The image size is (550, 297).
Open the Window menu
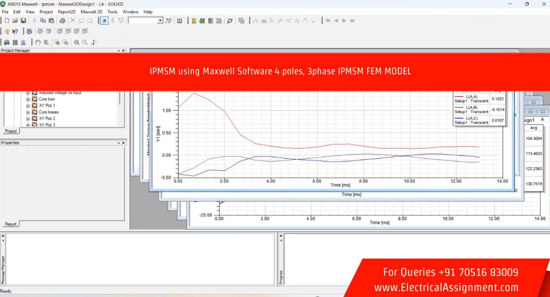(x=131, y=12)
